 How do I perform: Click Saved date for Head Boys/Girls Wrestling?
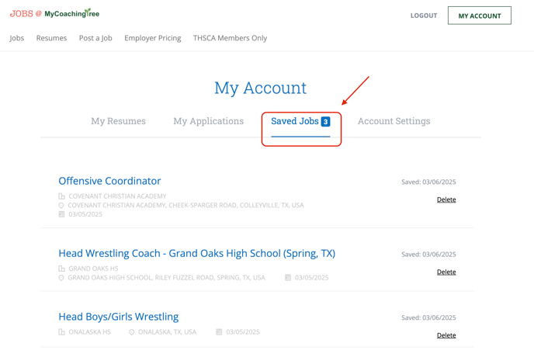click(x=428, y=318)
